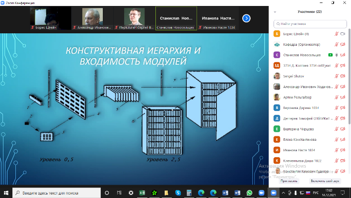This screenshot has height=198, width=351.
Task: Toggle microphone icon for Станислав Новосельцев
Action: (x=337, y=55)
